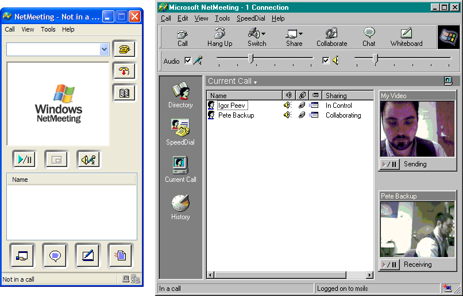
Task: Click Pete Backup's audio speaker icon
Action: tap(288, 115)
